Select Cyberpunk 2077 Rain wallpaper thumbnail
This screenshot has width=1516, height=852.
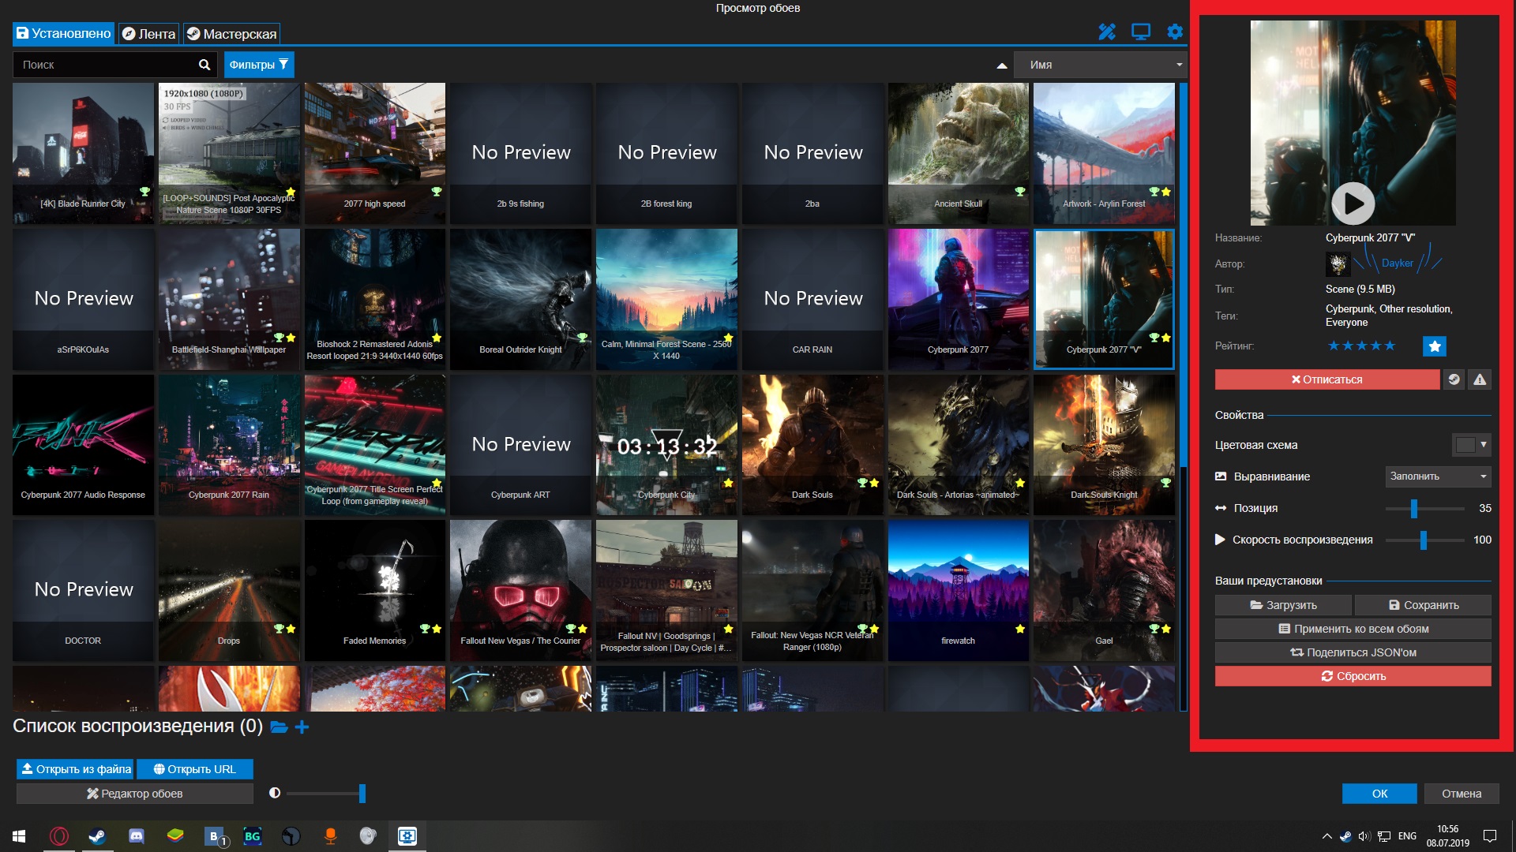tap(229, 445)
